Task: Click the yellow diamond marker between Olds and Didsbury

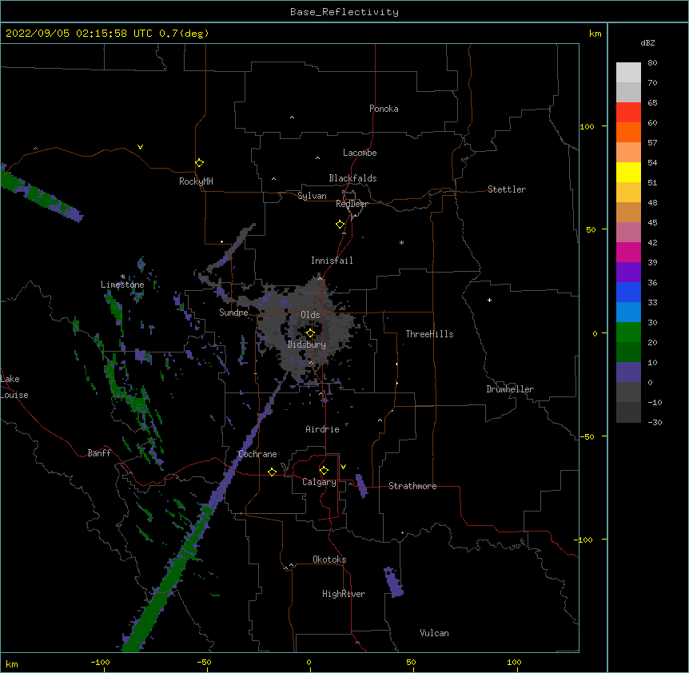Action: [x=310, y=333]
